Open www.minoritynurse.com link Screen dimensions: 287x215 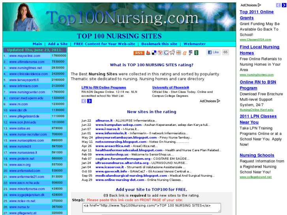(27, 189)
